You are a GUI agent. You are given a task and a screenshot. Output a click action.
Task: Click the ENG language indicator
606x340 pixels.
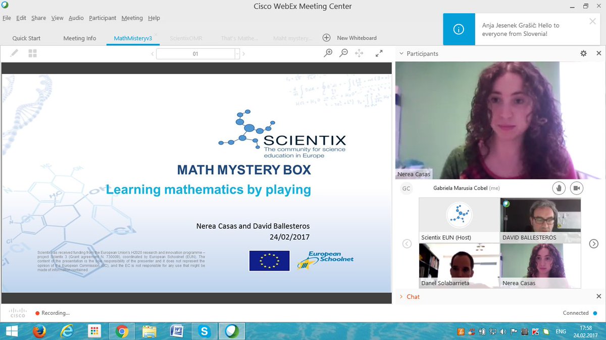coord(561,331)
